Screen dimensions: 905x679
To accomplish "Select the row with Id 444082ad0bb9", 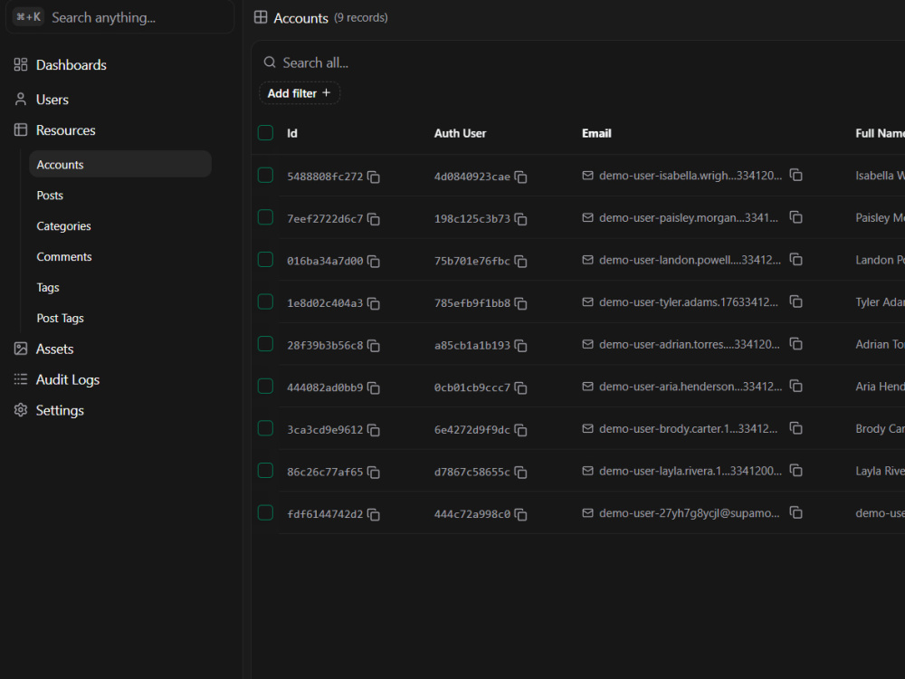I will [265, 386].
